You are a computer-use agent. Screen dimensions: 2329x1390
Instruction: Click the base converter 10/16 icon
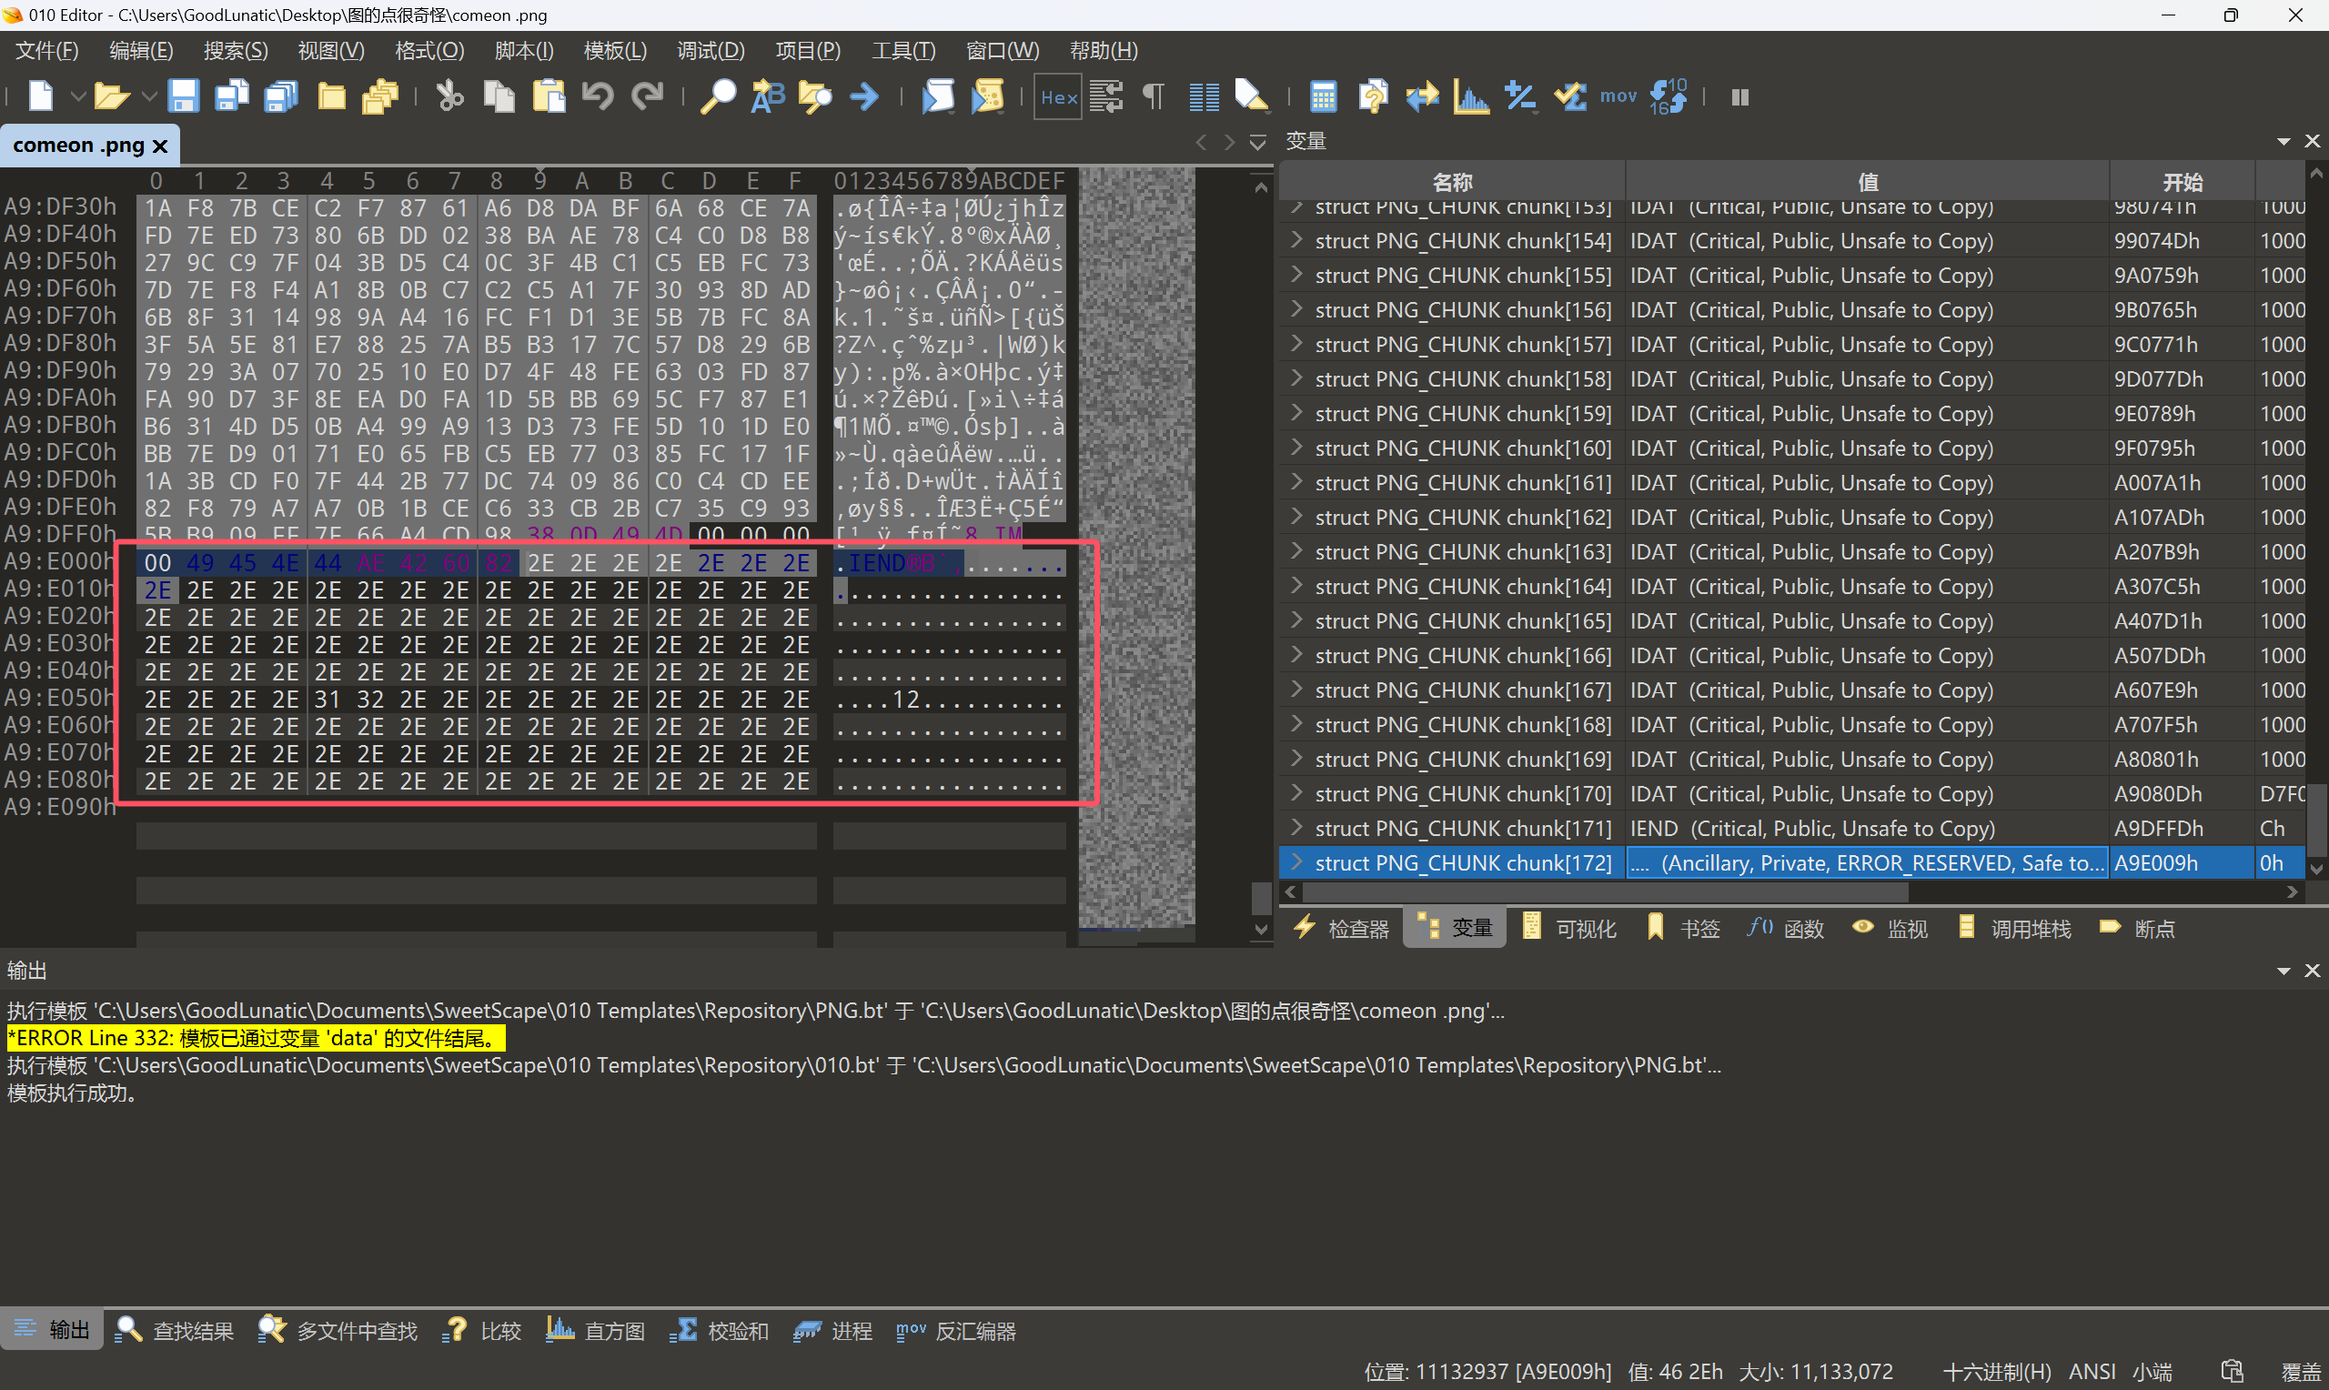[x=1668, y=96]
